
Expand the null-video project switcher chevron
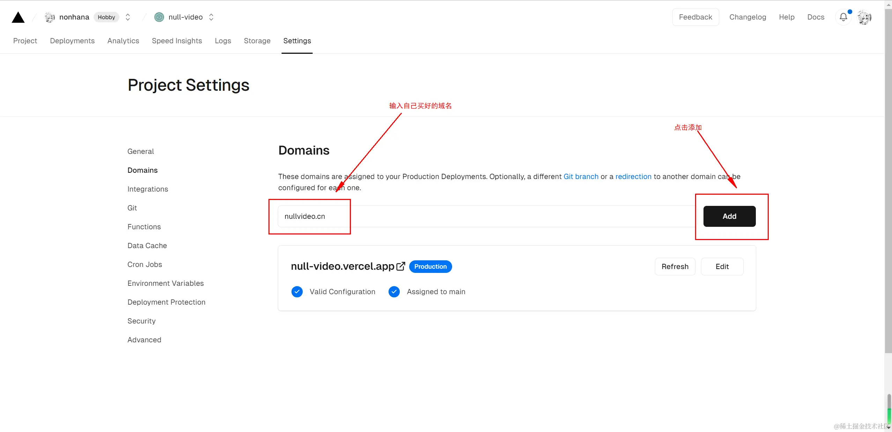pos(211,17)
